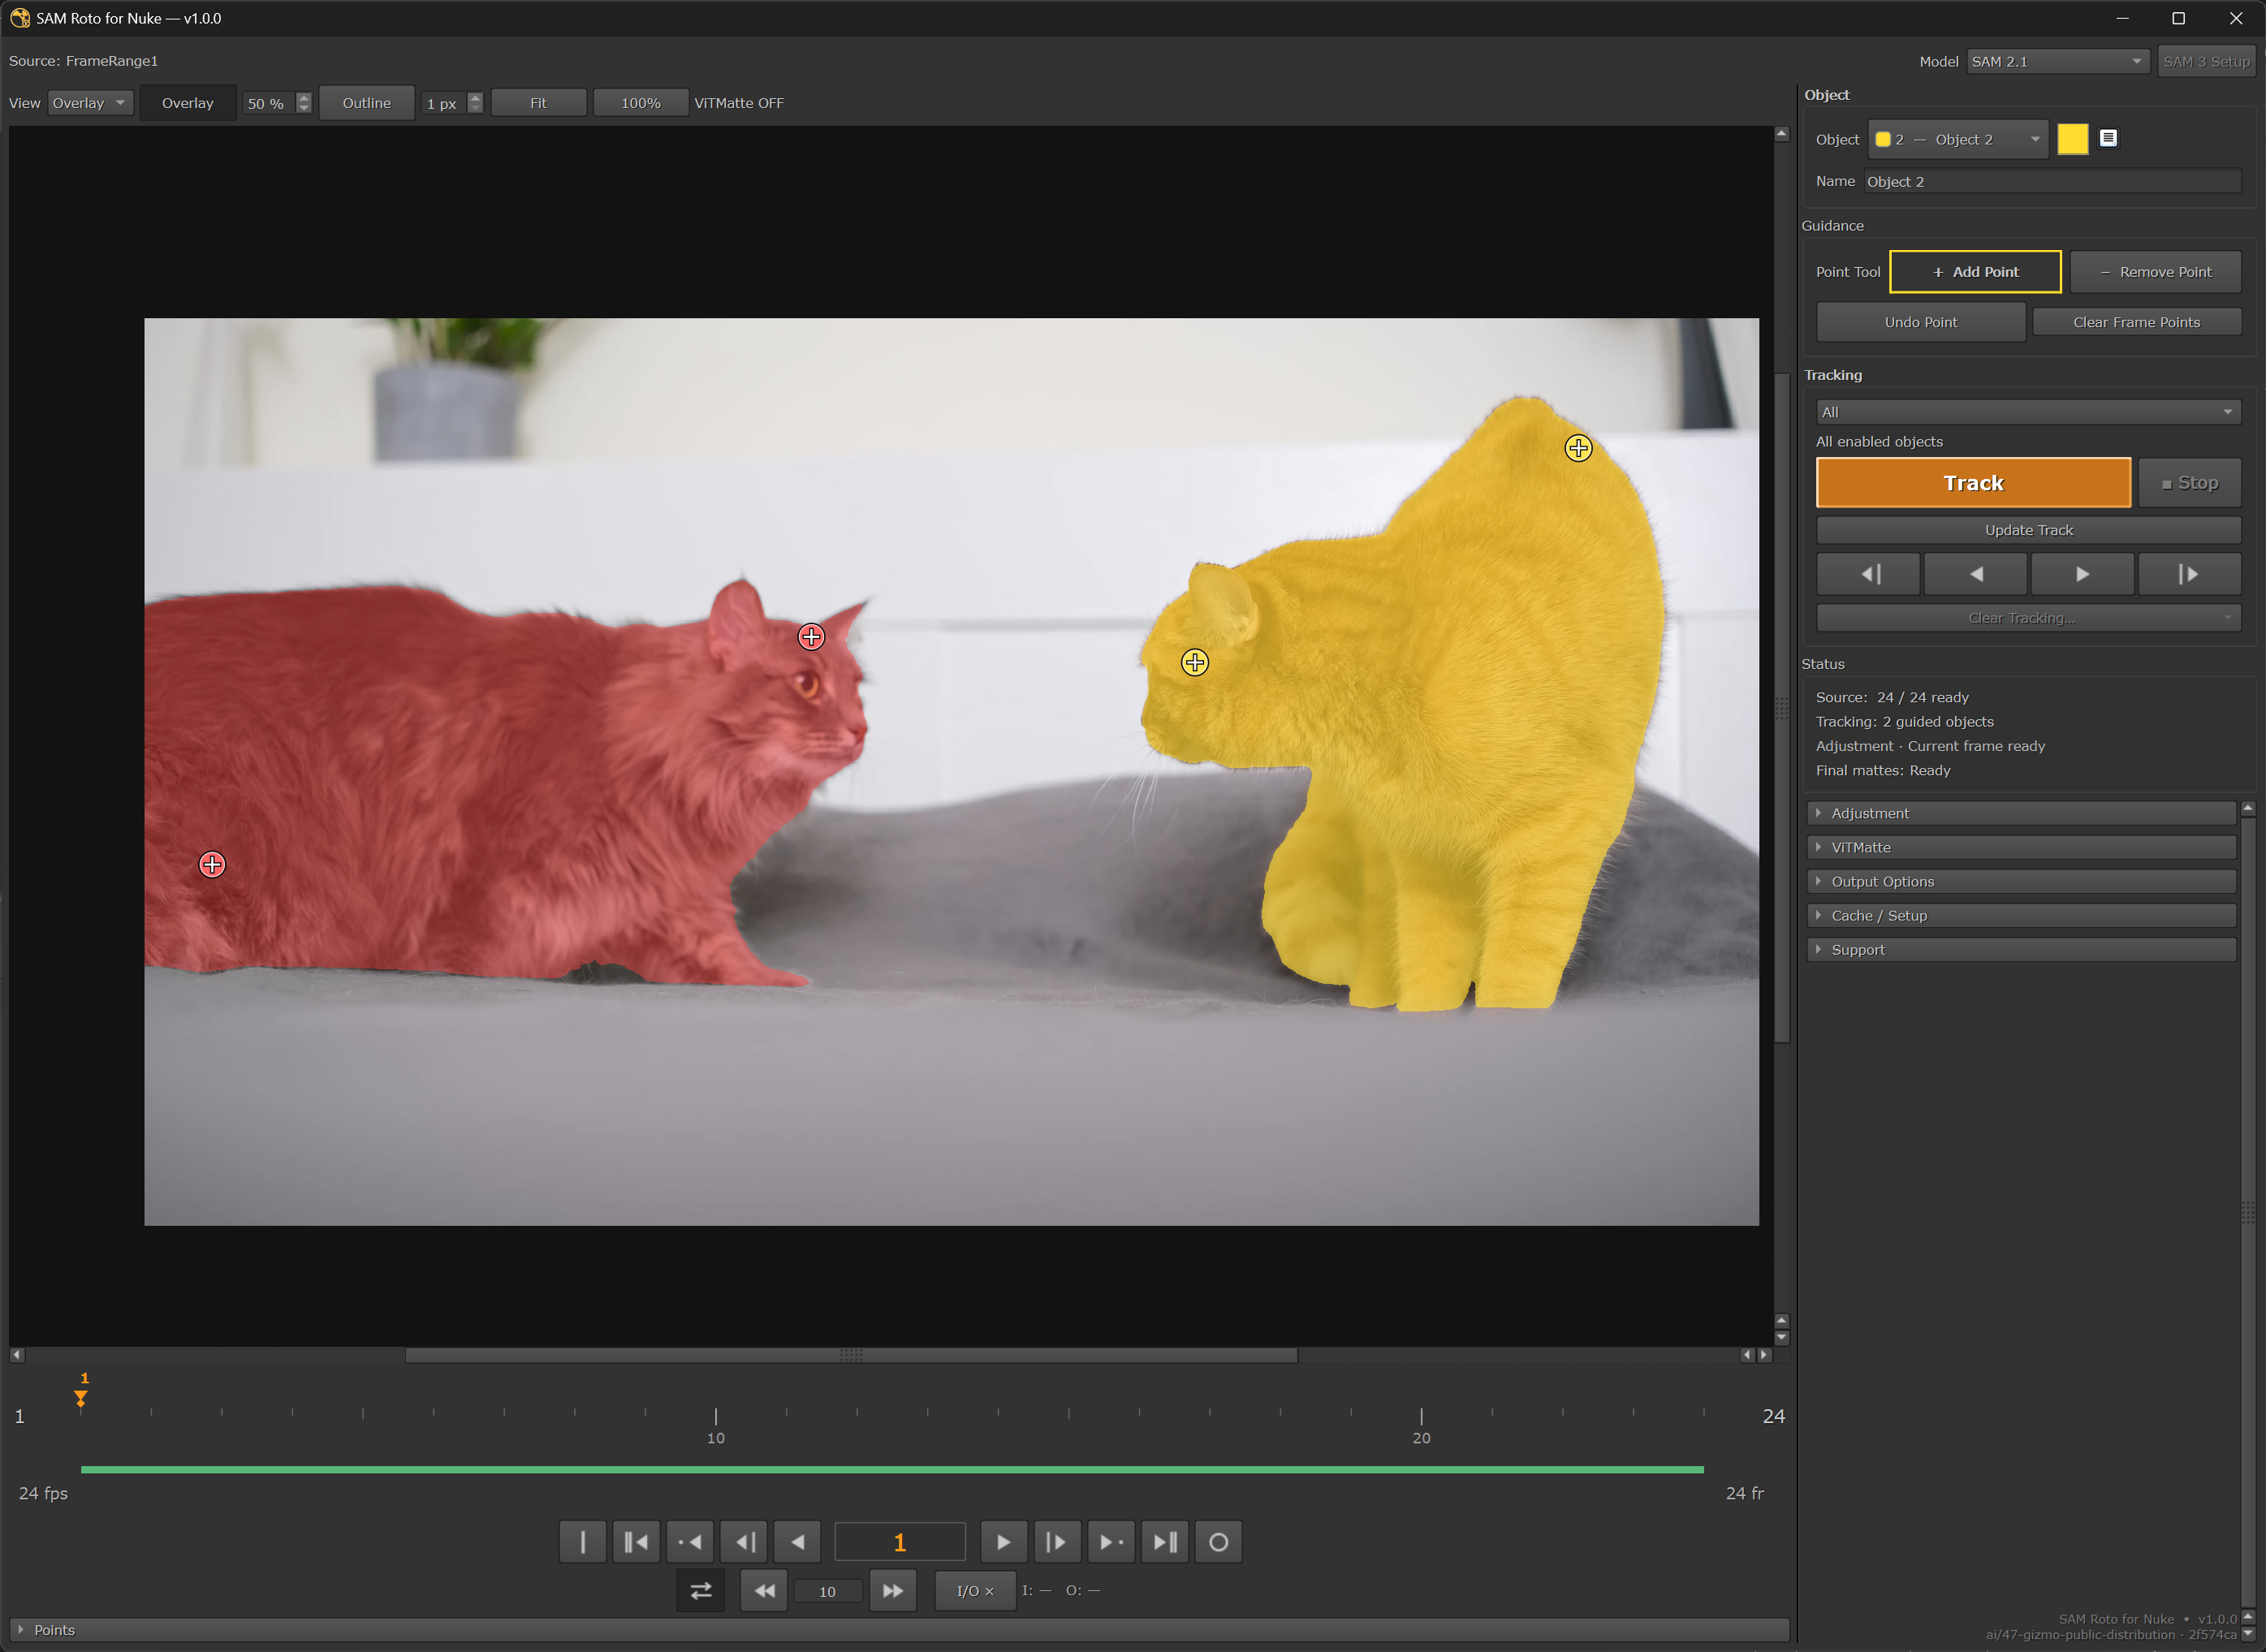The image size is (2266, 1652).
Task: Click the loop mode swap icon
Action: tap(701, 1591)
